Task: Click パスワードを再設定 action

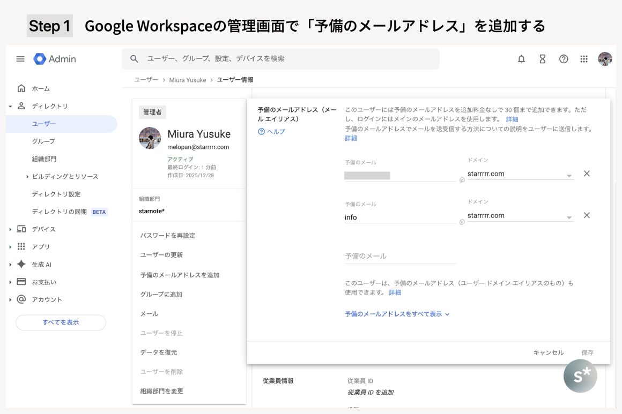Action: pos(168,236)
